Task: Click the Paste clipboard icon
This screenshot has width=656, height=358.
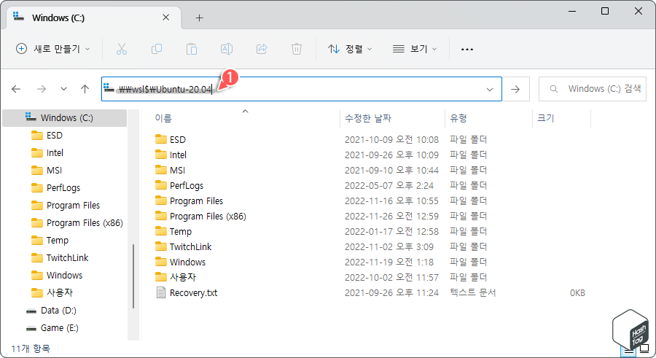Action: coord(192,49)
